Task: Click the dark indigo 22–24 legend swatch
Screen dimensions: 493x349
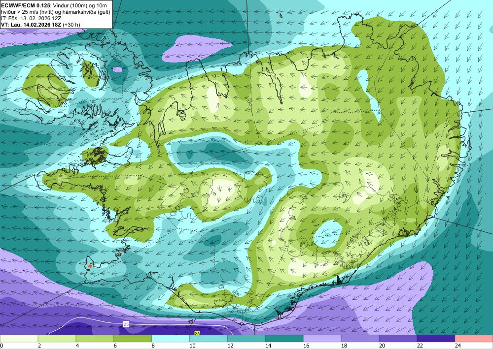Action: (x=436, y=339)
